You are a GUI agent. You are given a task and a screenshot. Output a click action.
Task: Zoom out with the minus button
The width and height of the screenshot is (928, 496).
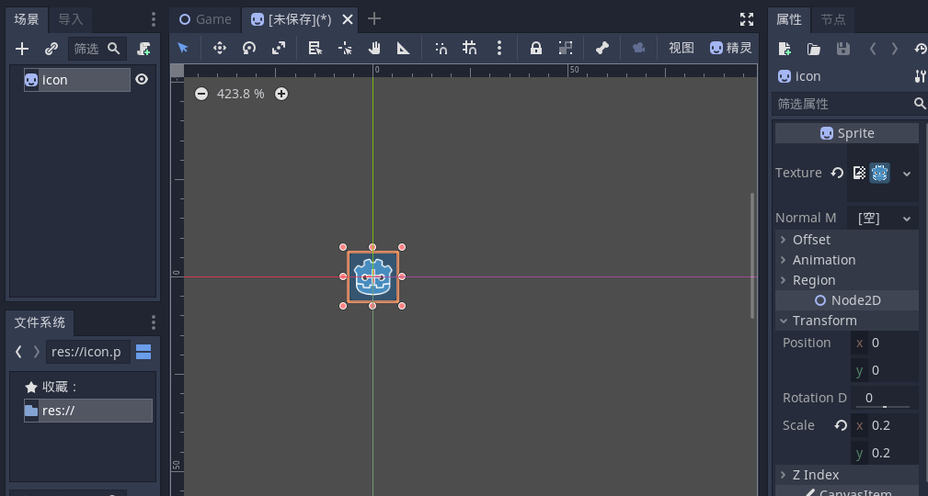coord(201,94)
